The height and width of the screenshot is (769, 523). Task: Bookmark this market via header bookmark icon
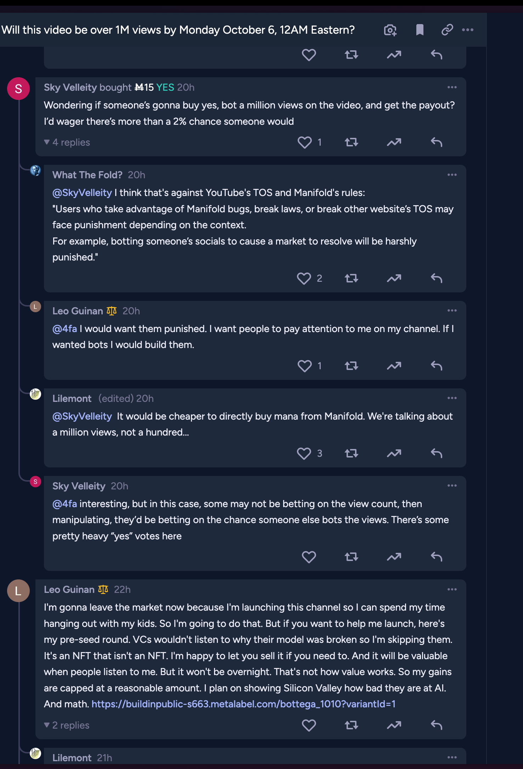(420, 30)
